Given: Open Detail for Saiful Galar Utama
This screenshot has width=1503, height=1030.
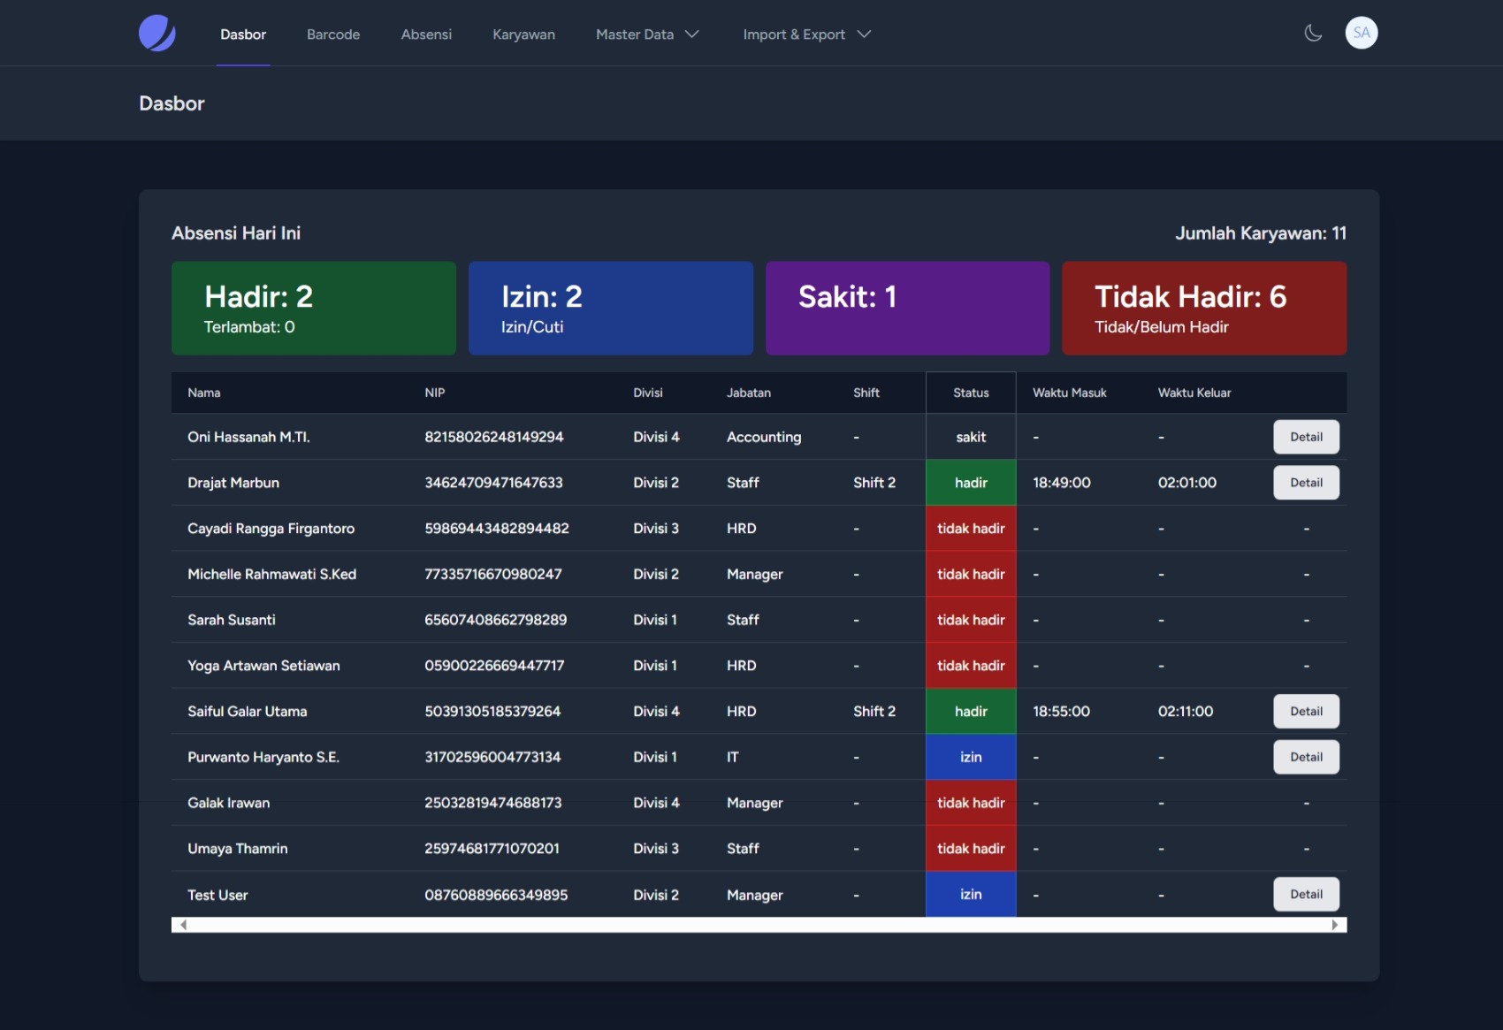Looking at the screenshot, I should pos(1305,712).
